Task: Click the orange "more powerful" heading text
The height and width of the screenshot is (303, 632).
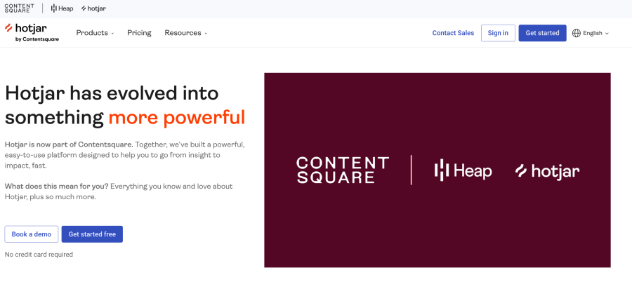Action: [x=176, y=117]
